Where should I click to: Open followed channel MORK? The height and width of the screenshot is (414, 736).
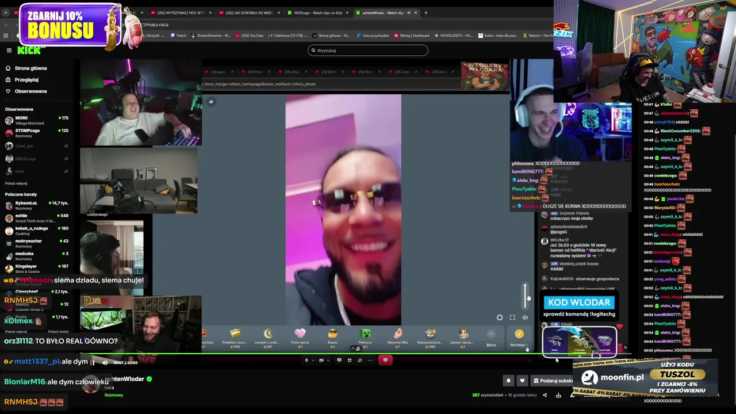tap(36, 120)
